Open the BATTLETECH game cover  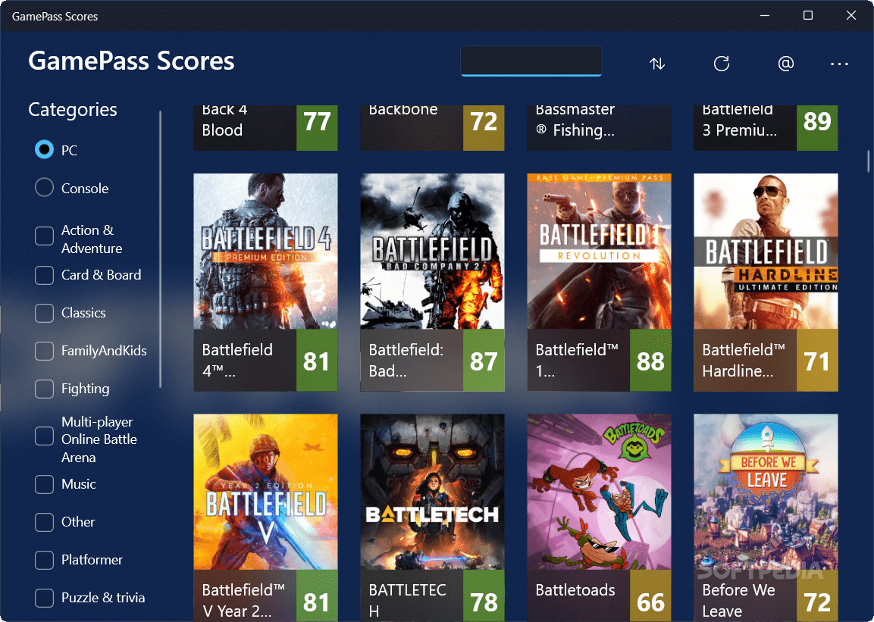(x=432, y=492)
